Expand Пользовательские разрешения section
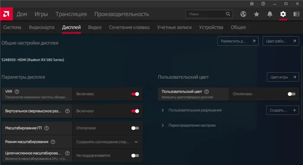Viewport: 303px width, 165px height. pyautogui.click(x=163, y=110)
